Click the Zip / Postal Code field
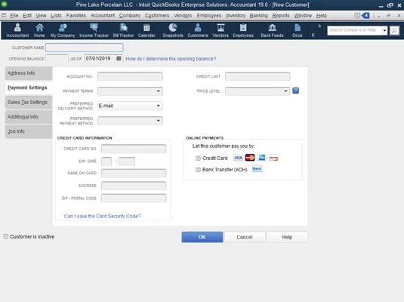This screenshot has height=302, width=404. (134, 198)
